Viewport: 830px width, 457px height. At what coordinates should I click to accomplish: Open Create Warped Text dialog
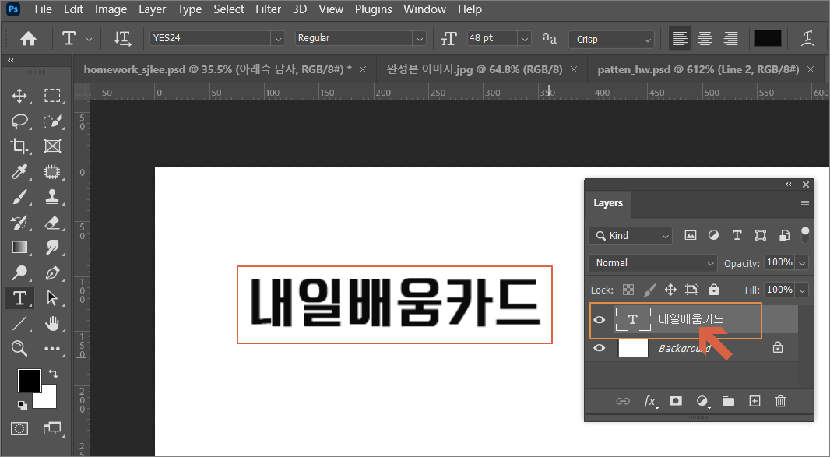click(x=807, y=39)
